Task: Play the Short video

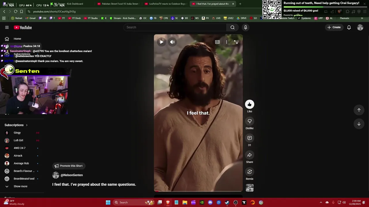Action: pyautogui.click(x=161, y=42)
